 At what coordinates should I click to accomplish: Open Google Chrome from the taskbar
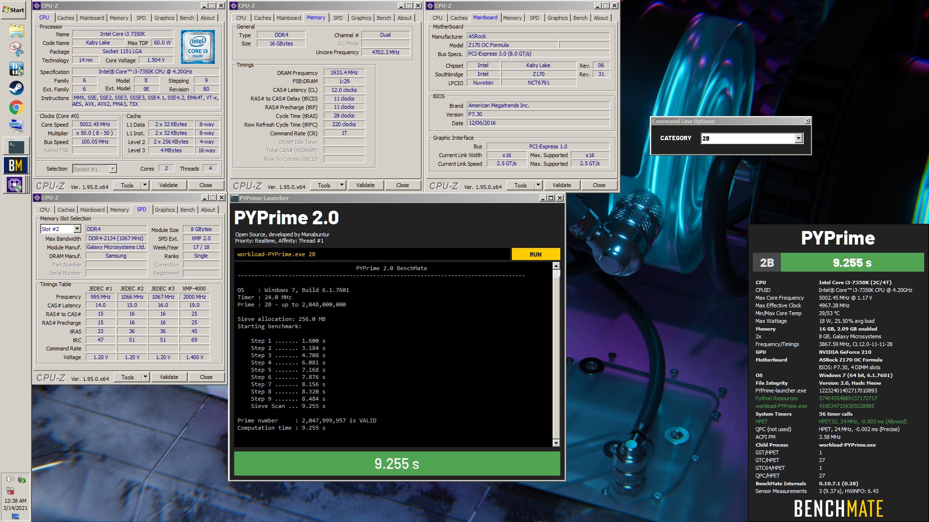tap(16, 107)
